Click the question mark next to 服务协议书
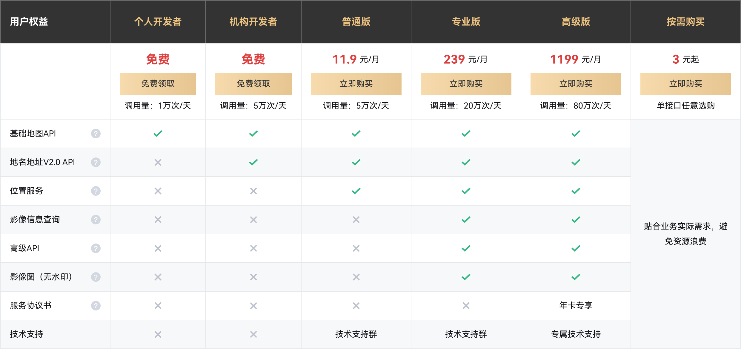Viewport: 741px width, 349px height. [x=96, y=306]
